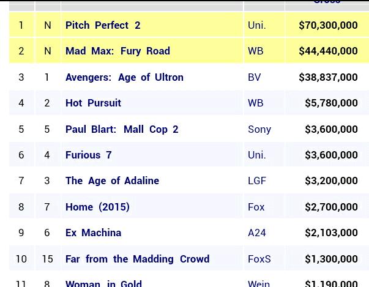
Task: Click the Mad Max: Fury Road title
Action: click(x=117, y=51)
